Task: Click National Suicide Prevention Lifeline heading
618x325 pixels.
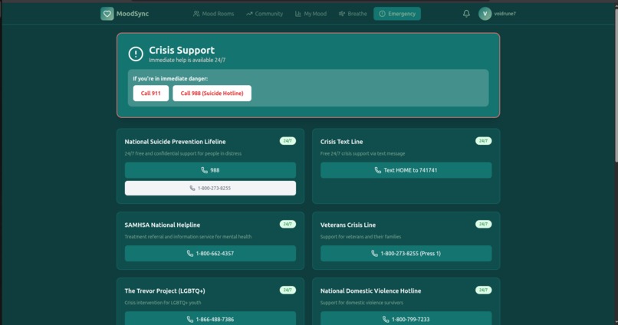Action: [x=175, y=142]
